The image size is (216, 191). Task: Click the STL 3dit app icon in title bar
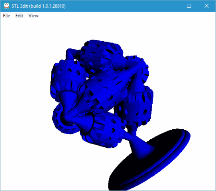pos(6,6)
